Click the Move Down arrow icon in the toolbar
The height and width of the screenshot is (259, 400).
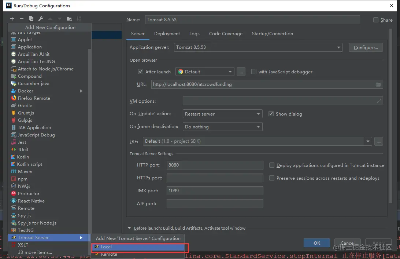(60, 19)
